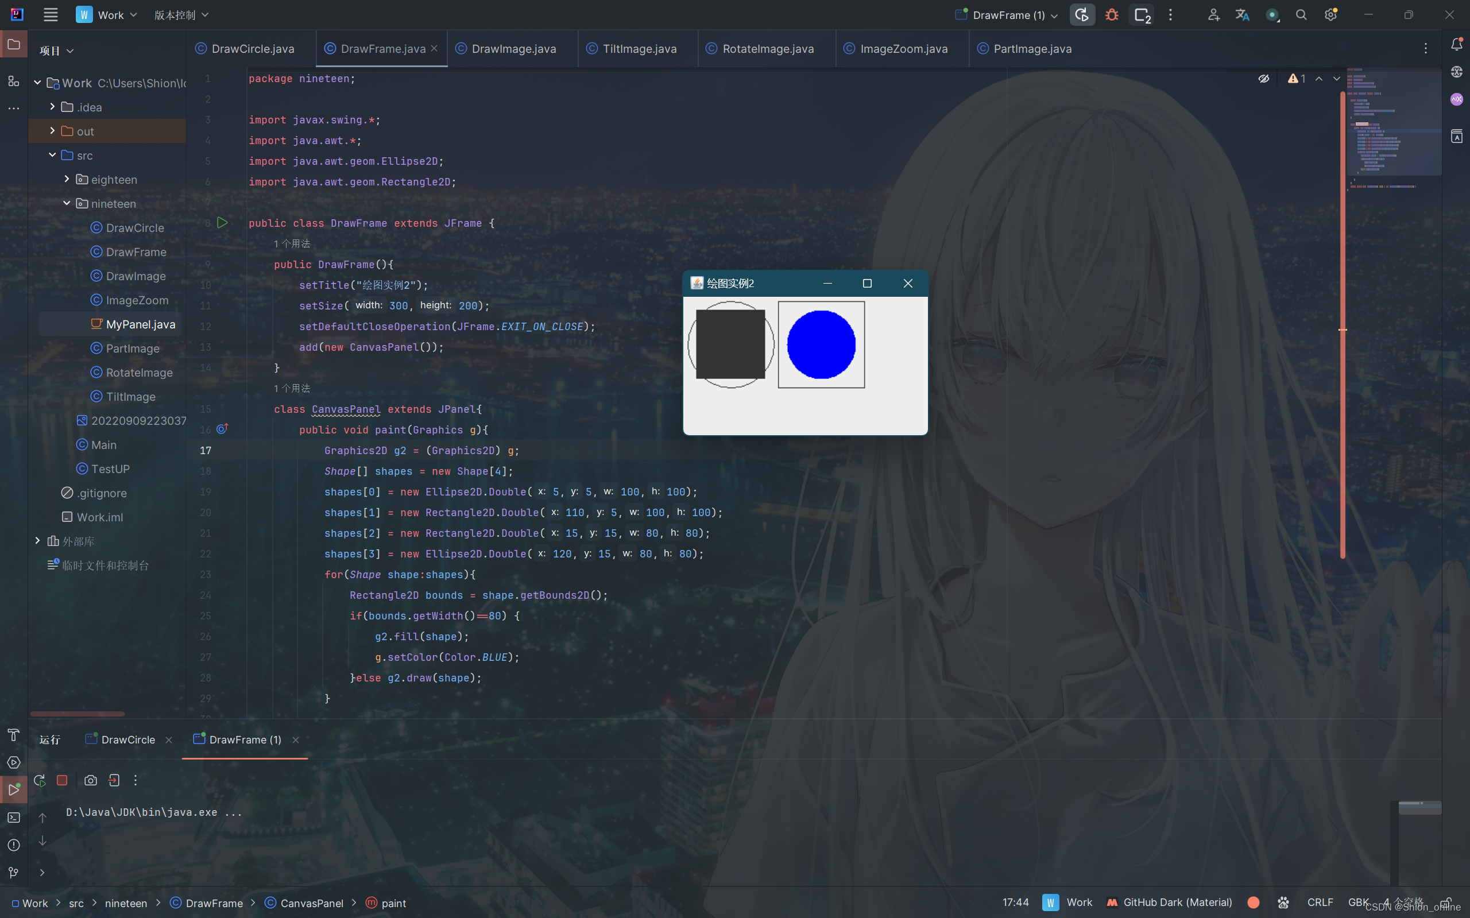Click blue circle in drawing window
The height and width of the screenshot is (918, 1470).
821,344
